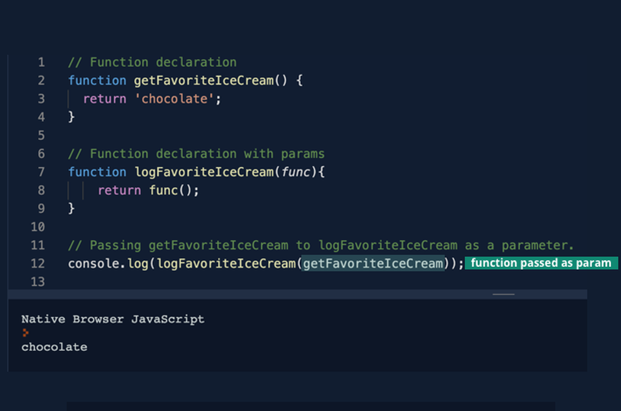Select the console.log call on line 12
This screenshot has height=411, width=621.
105,263
